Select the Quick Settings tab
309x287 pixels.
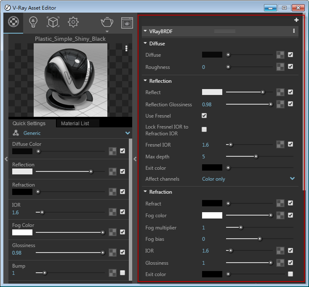29,124
